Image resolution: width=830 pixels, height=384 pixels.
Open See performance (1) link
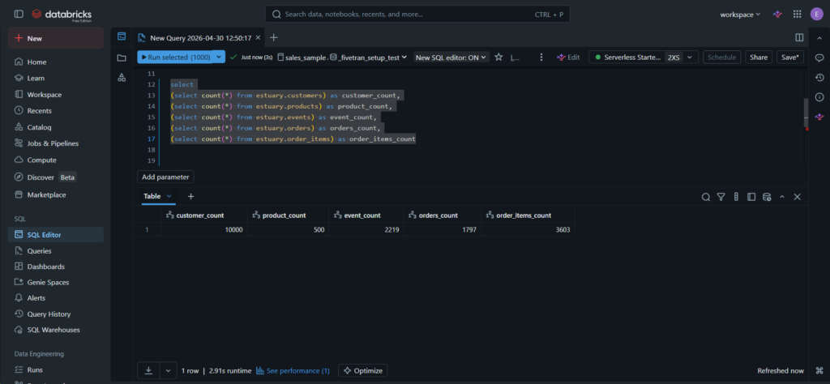pos(293,371)
